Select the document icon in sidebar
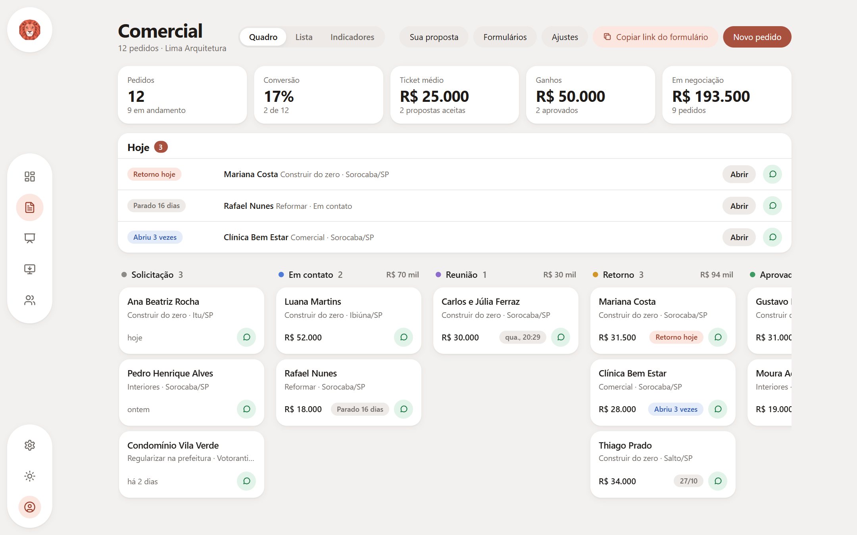This screenshot has height=535, width=857. 30,207
